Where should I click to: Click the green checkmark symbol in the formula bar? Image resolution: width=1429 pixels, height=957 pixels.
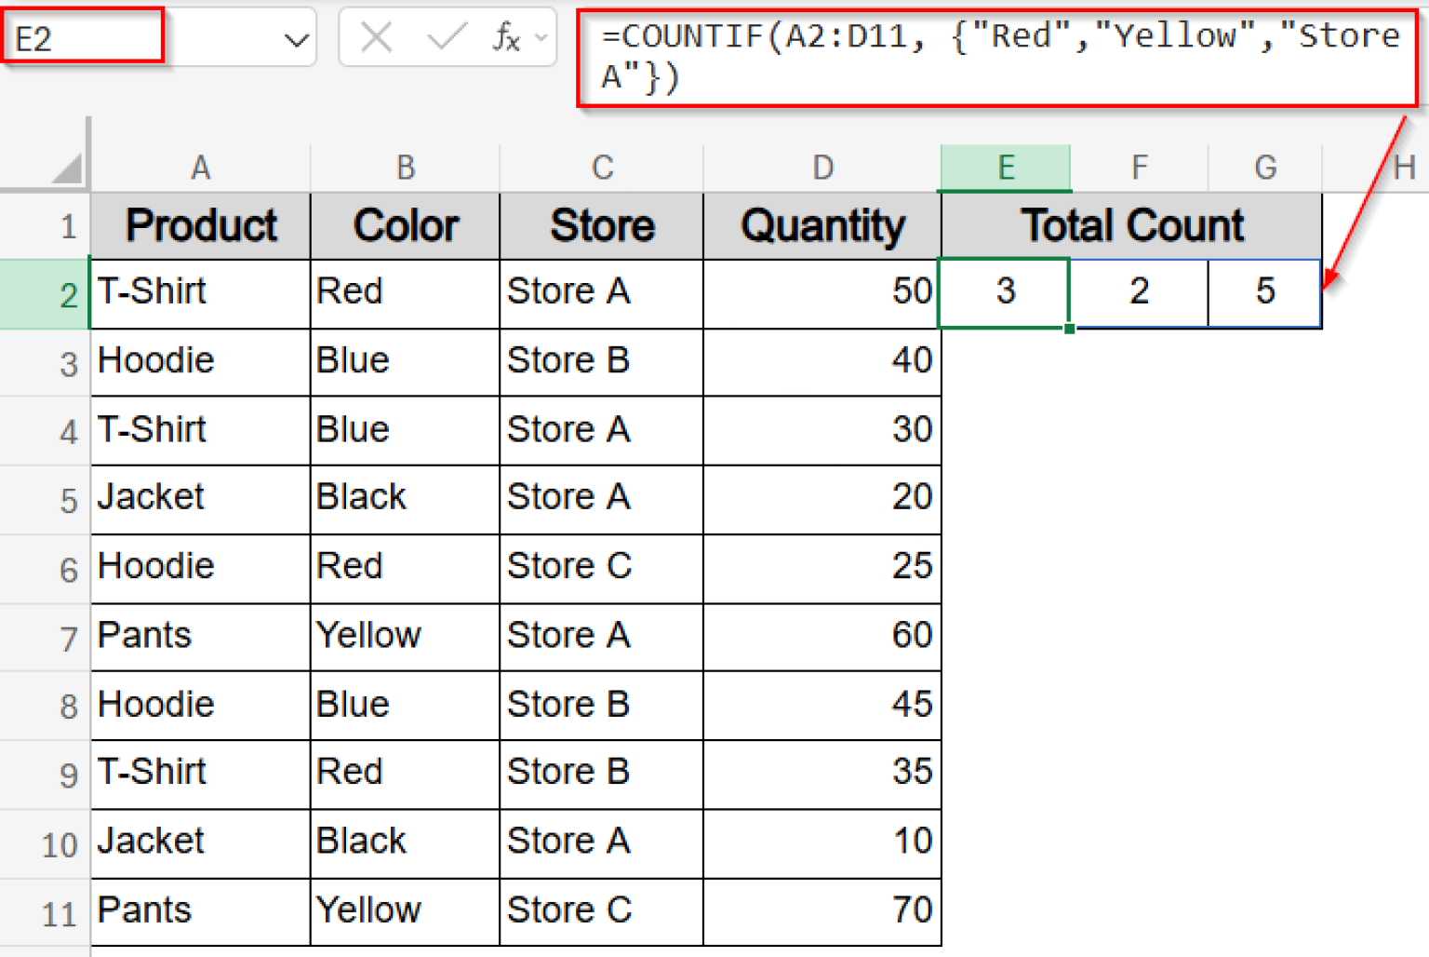click(447, 37)
